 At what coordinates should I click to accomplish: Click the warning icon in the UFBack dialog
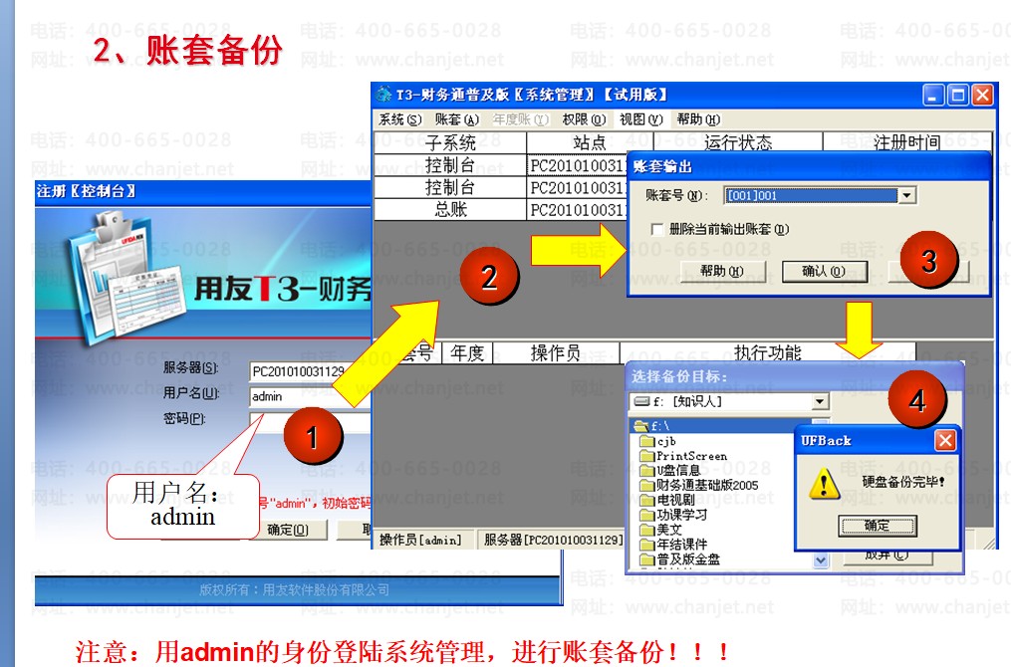(825, 484)
